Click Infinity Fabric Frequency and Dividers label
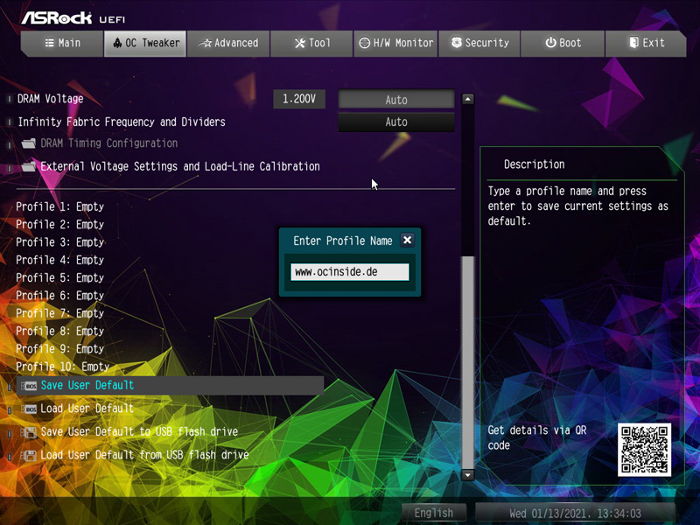This screenshot has height=525, width=700. click(x=122, y=122)
